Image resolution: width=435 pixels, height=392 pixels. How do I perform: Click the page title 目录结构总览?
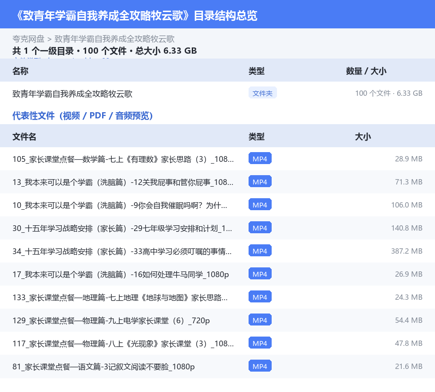[225, 16]
